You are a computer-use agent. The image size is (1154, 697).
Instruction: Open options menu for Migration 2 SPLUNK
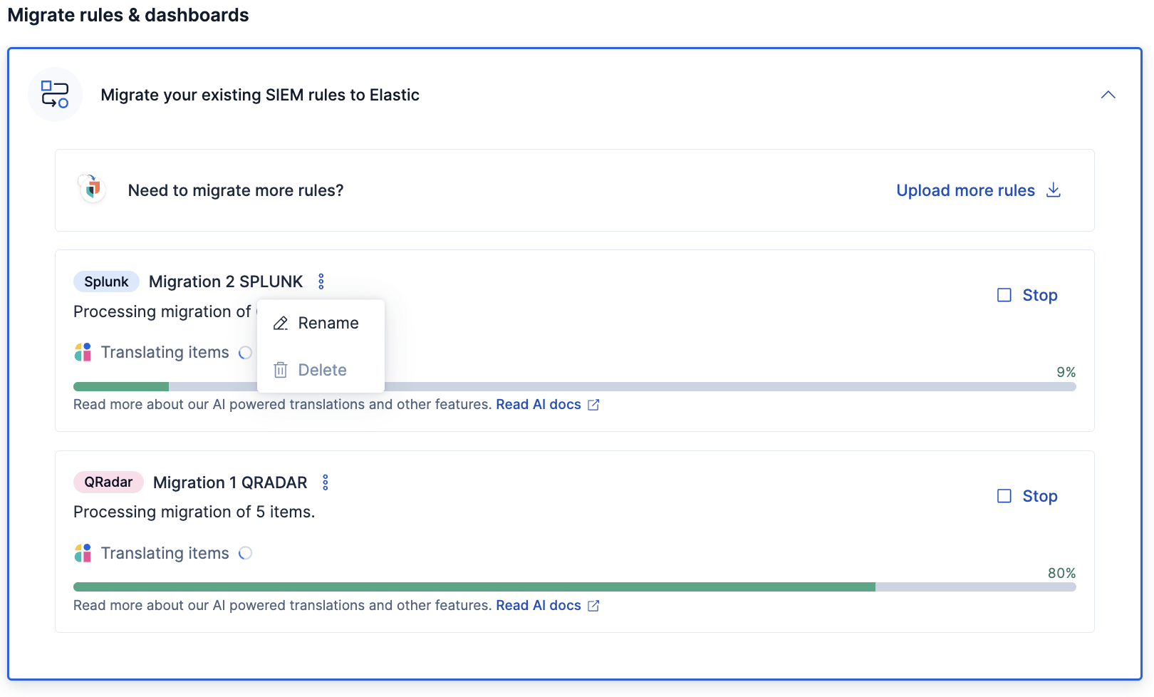click(x=321, y=282)
